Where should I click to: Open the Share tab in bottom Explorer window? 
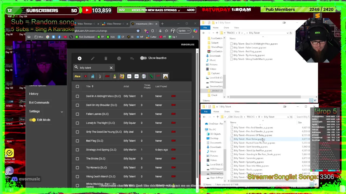[227, 112]
